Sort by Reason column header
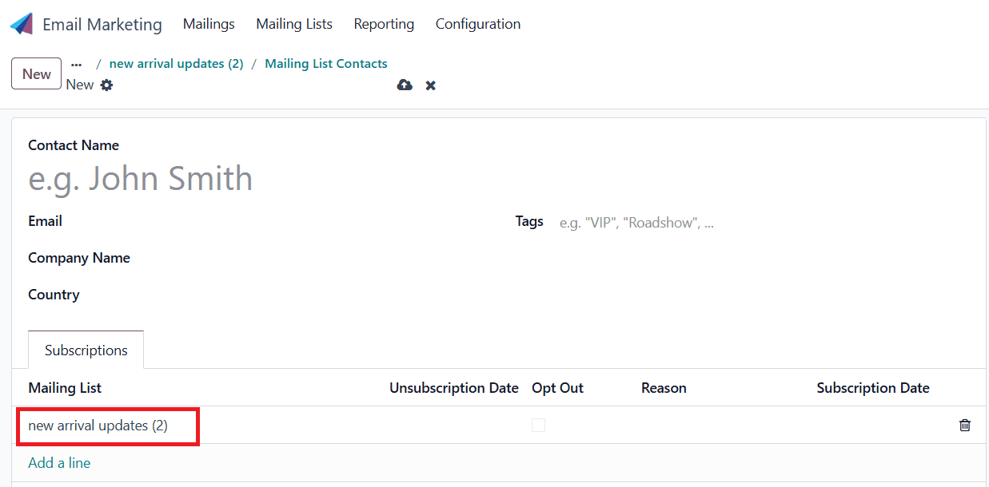989x487 pixels. [664, 388]
